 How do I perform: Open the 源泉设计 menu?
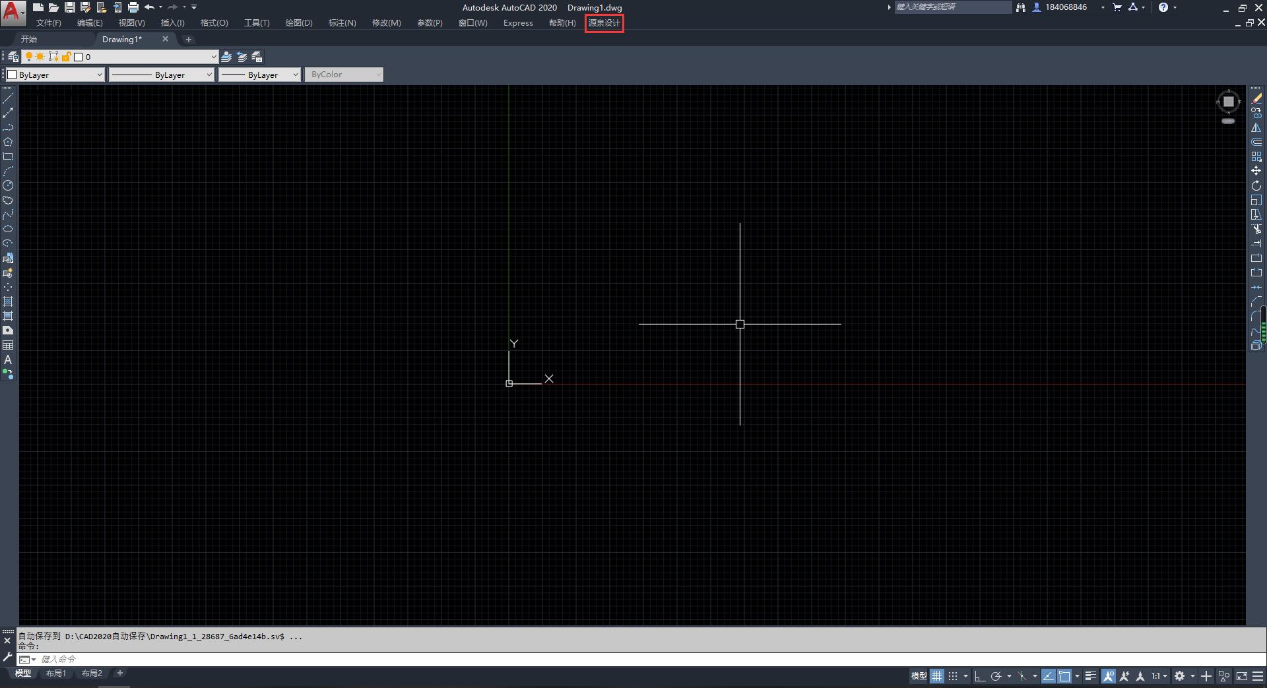(x=604, y=23)
